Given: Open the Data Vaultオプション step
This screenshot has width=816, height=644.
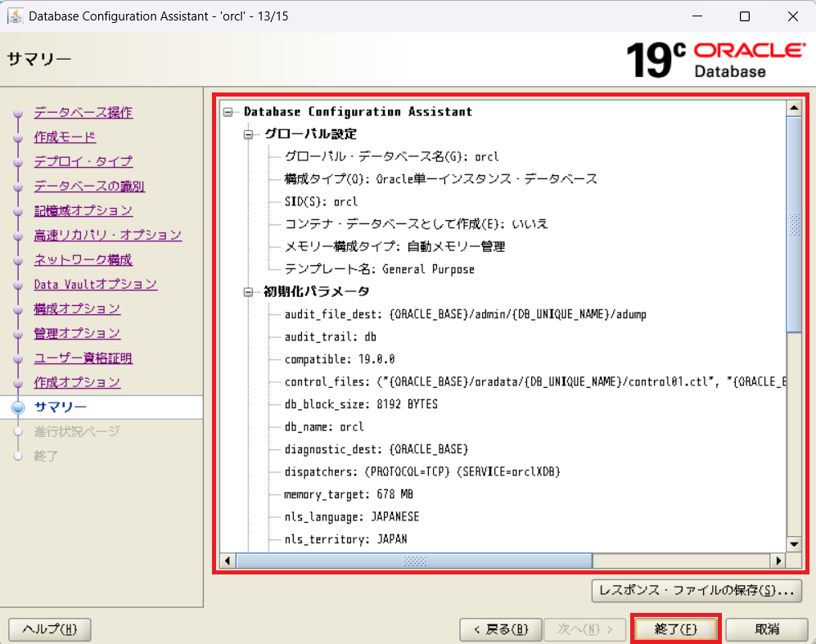Looking at the screenshot, I should coord(95,284).
